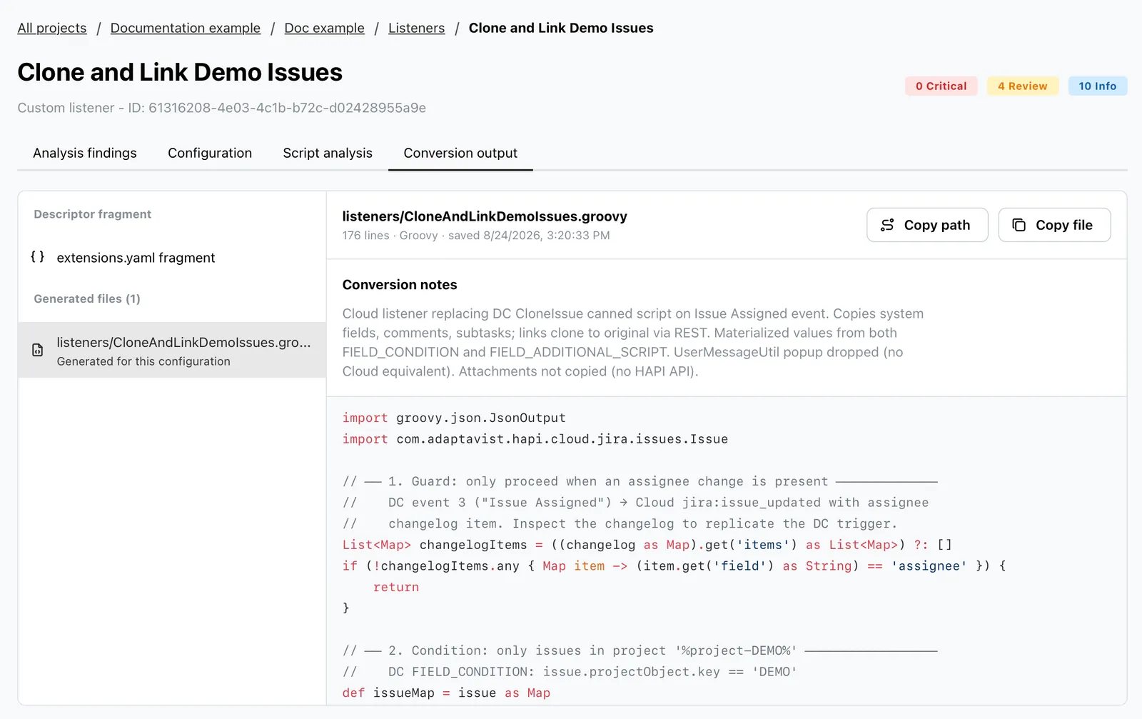Click the file icon next to CloneAndLinkDemoIssues.groovy

pyautogui.click(x=38, y=350)
